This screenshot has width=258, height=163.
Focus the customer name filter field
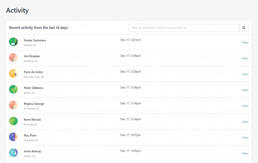[x=184, y=28]
